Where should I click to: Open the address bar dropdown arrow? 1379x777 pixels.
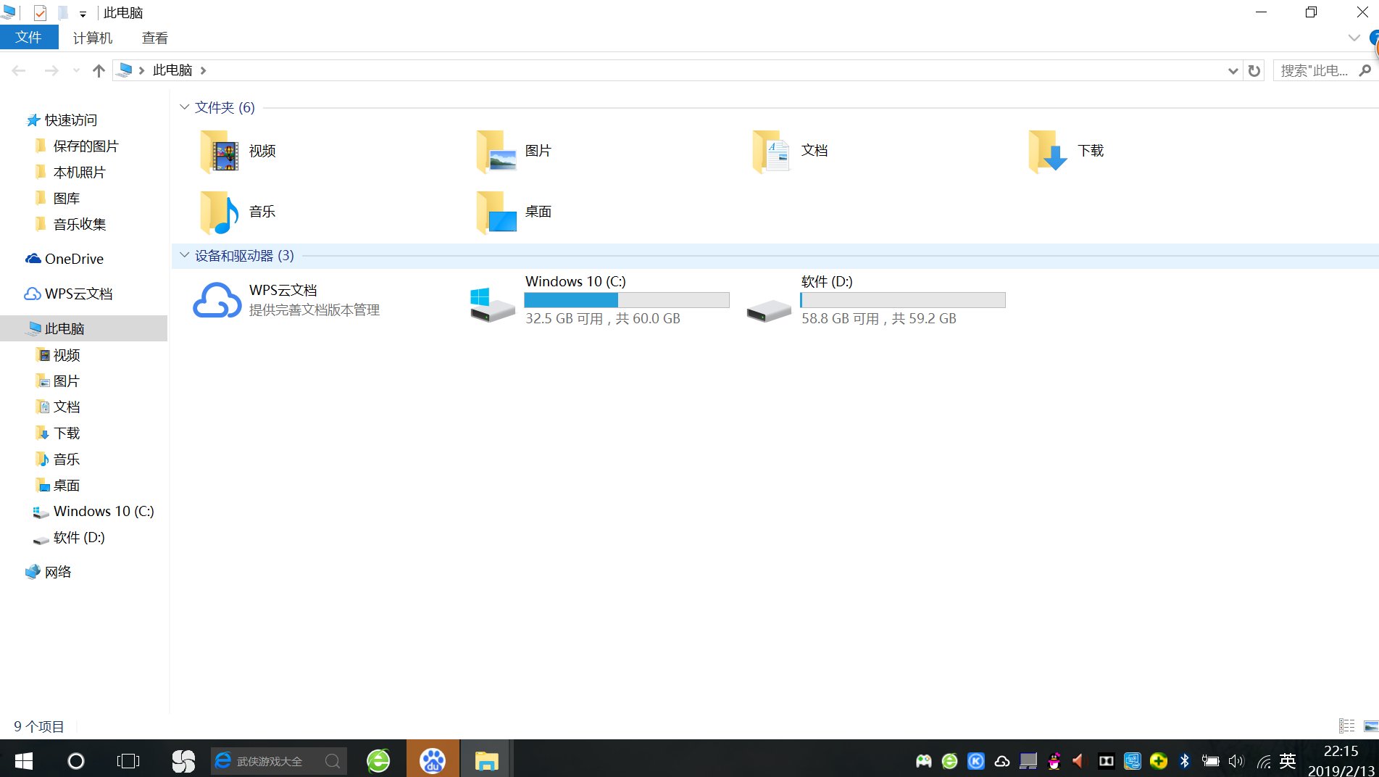click(x=1233, y=70)
